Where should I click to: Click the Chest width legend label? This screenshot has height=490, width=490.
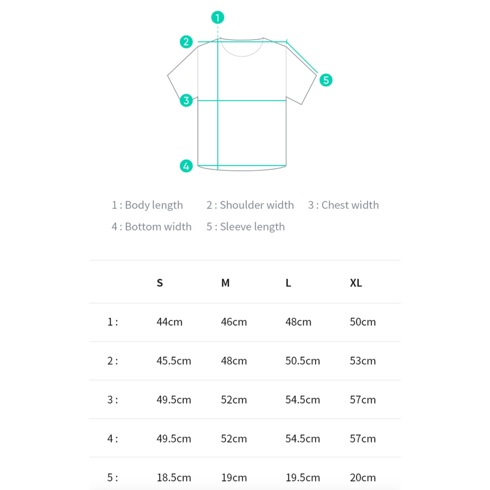tap(343, 205)
